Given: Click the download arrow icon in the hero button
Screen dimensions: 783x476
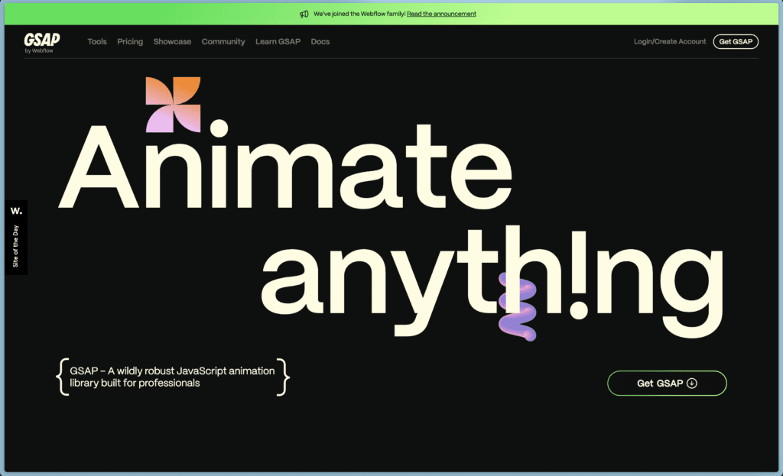Looking at the screenshot, I should tap(692, 383).
